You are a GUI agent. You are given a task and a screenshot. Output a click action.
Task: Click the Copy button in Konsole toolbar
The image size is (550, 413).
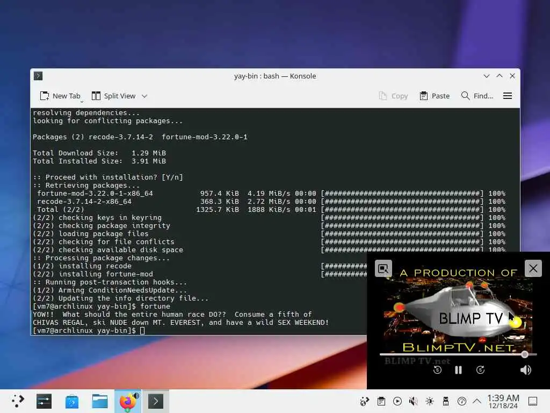click(393, 96)
